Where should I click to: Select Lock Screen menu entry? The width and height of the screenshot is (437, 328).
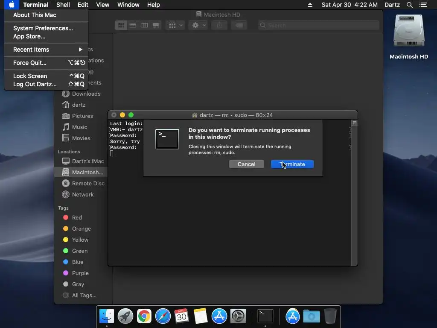click(46, 76)
